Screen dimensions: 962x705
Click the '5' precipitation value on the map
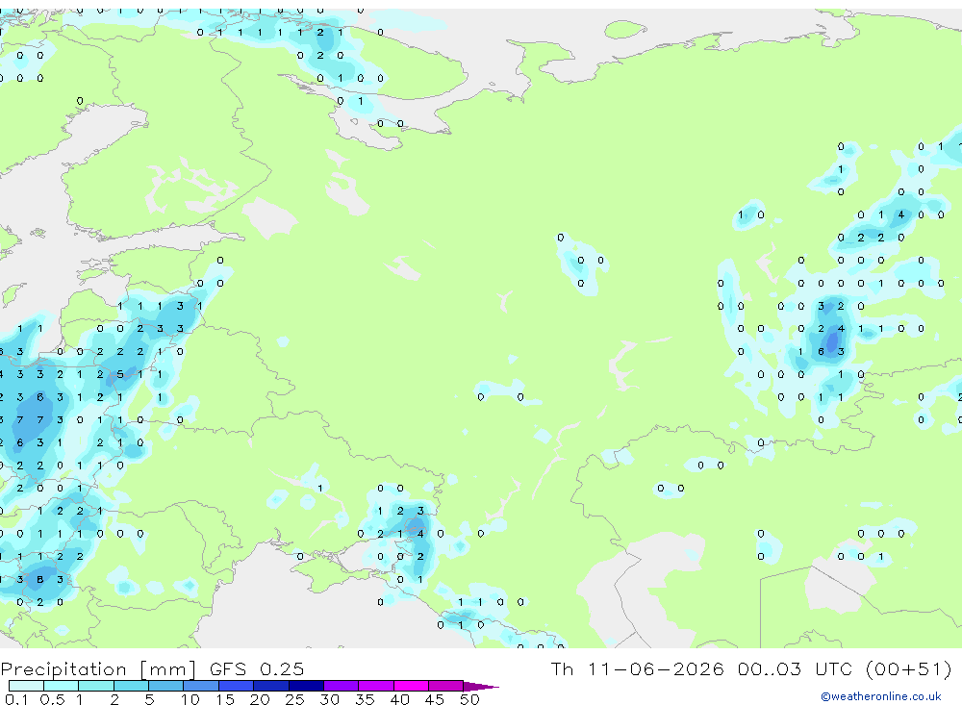120,374
